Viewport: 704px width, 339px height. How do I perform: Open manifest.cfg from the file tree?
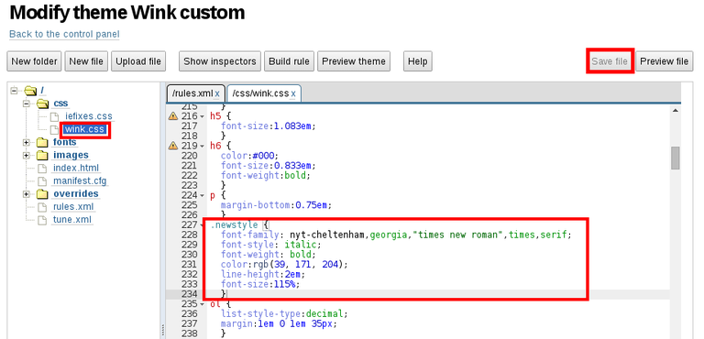point(80,181)
